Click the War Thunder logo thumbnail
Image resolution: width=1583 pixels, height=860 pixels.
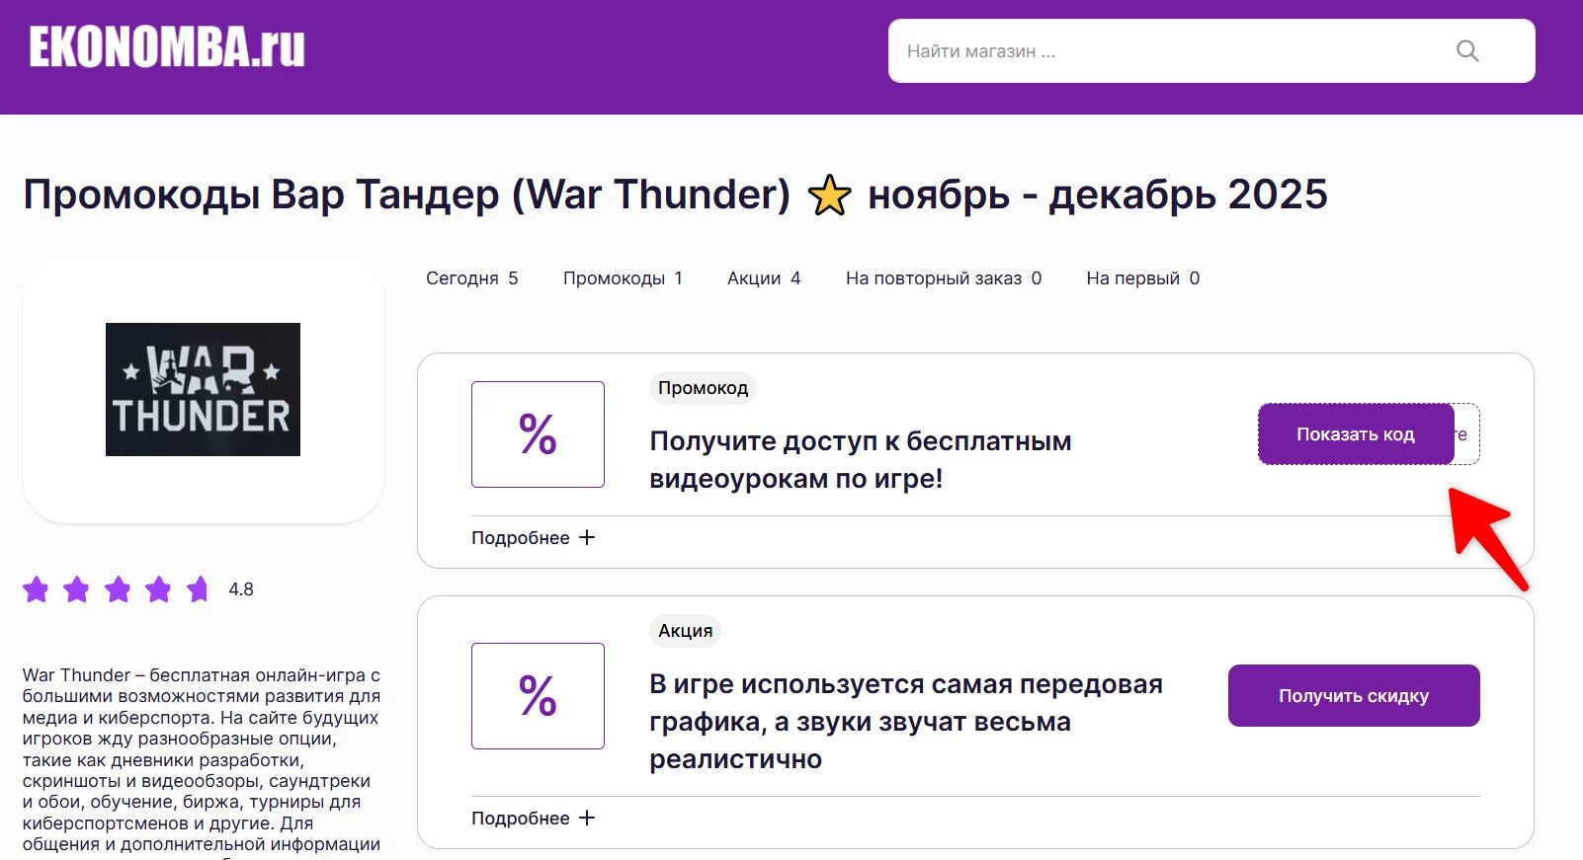pyautogui.click(x=203, y=389)
